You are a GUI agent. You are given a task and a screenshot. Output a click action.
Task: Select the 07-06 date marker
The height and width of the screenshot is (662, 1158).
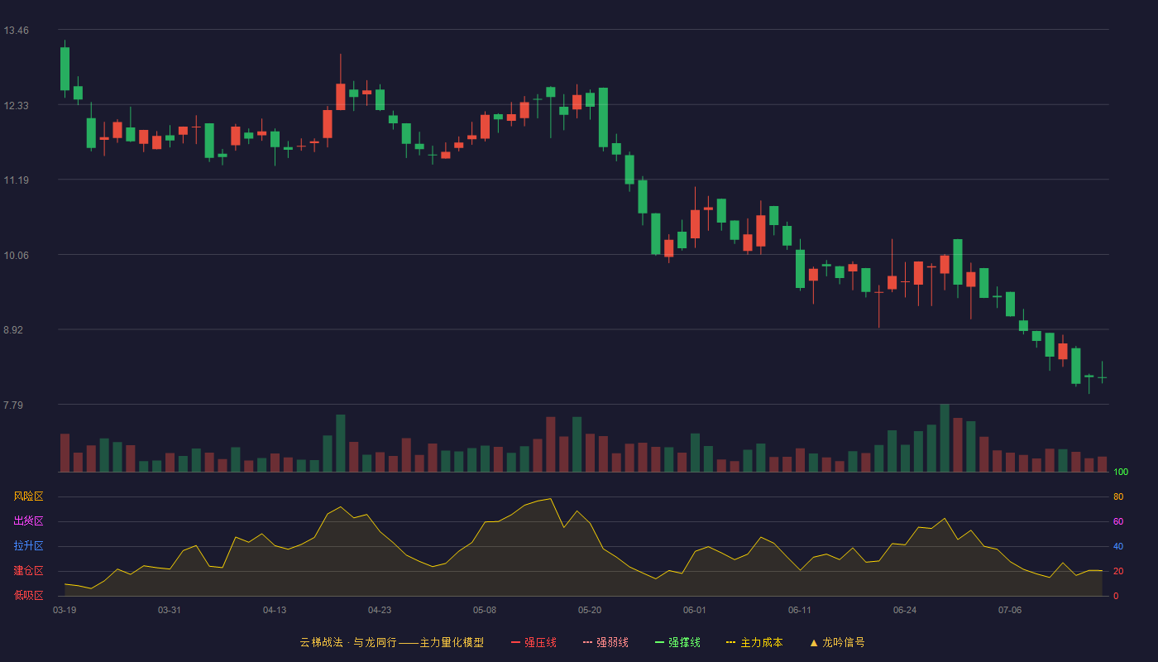tap(1010, 610)
